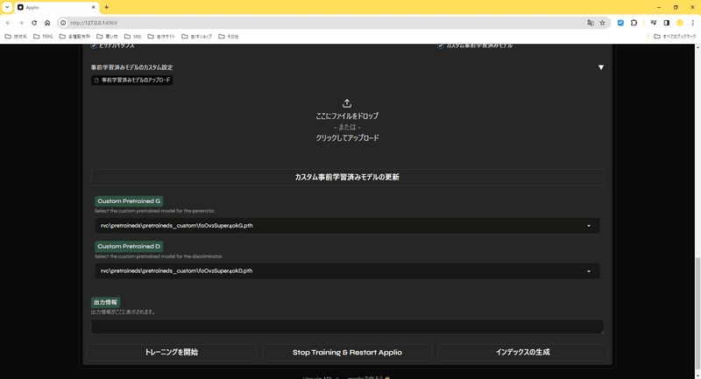Open the TRPG bookmarks folder
Viewport: 701px width, 379px height.
(x=43, y=37)
